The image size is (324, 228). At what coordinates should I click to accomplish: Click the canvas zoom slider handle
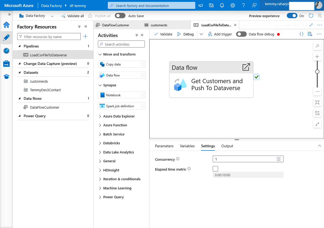point(317,72)
